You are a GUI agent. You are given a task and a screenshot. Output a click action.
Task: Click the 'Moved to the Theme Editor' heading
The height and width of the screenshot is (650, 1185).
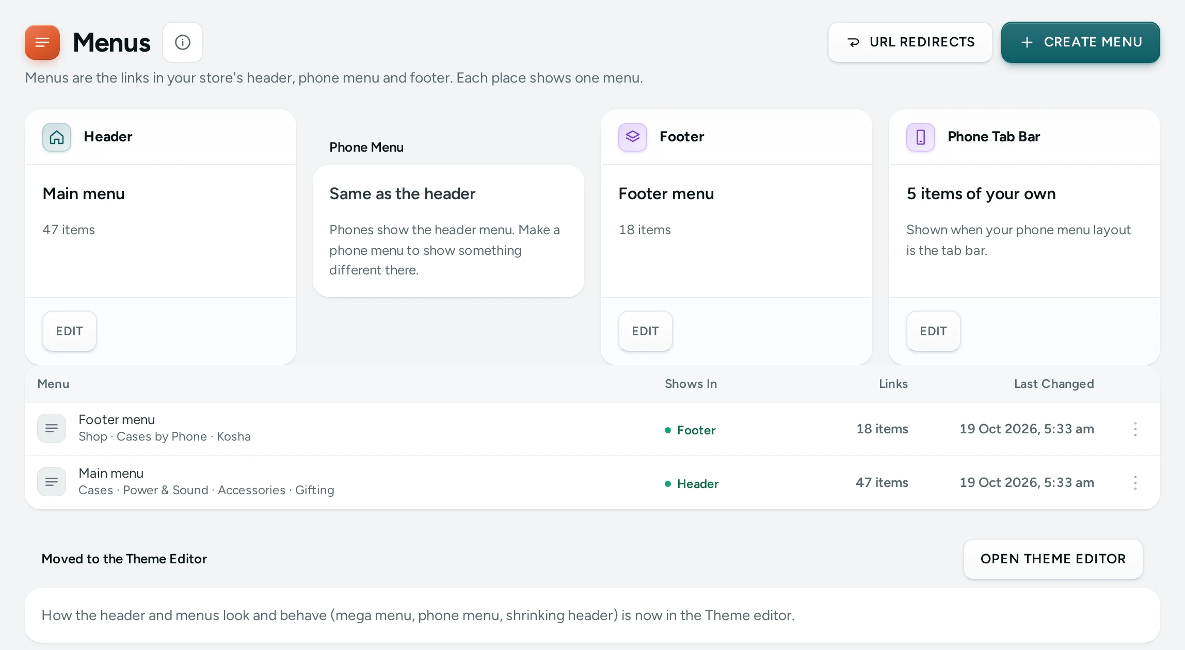[x=124, y=559]
